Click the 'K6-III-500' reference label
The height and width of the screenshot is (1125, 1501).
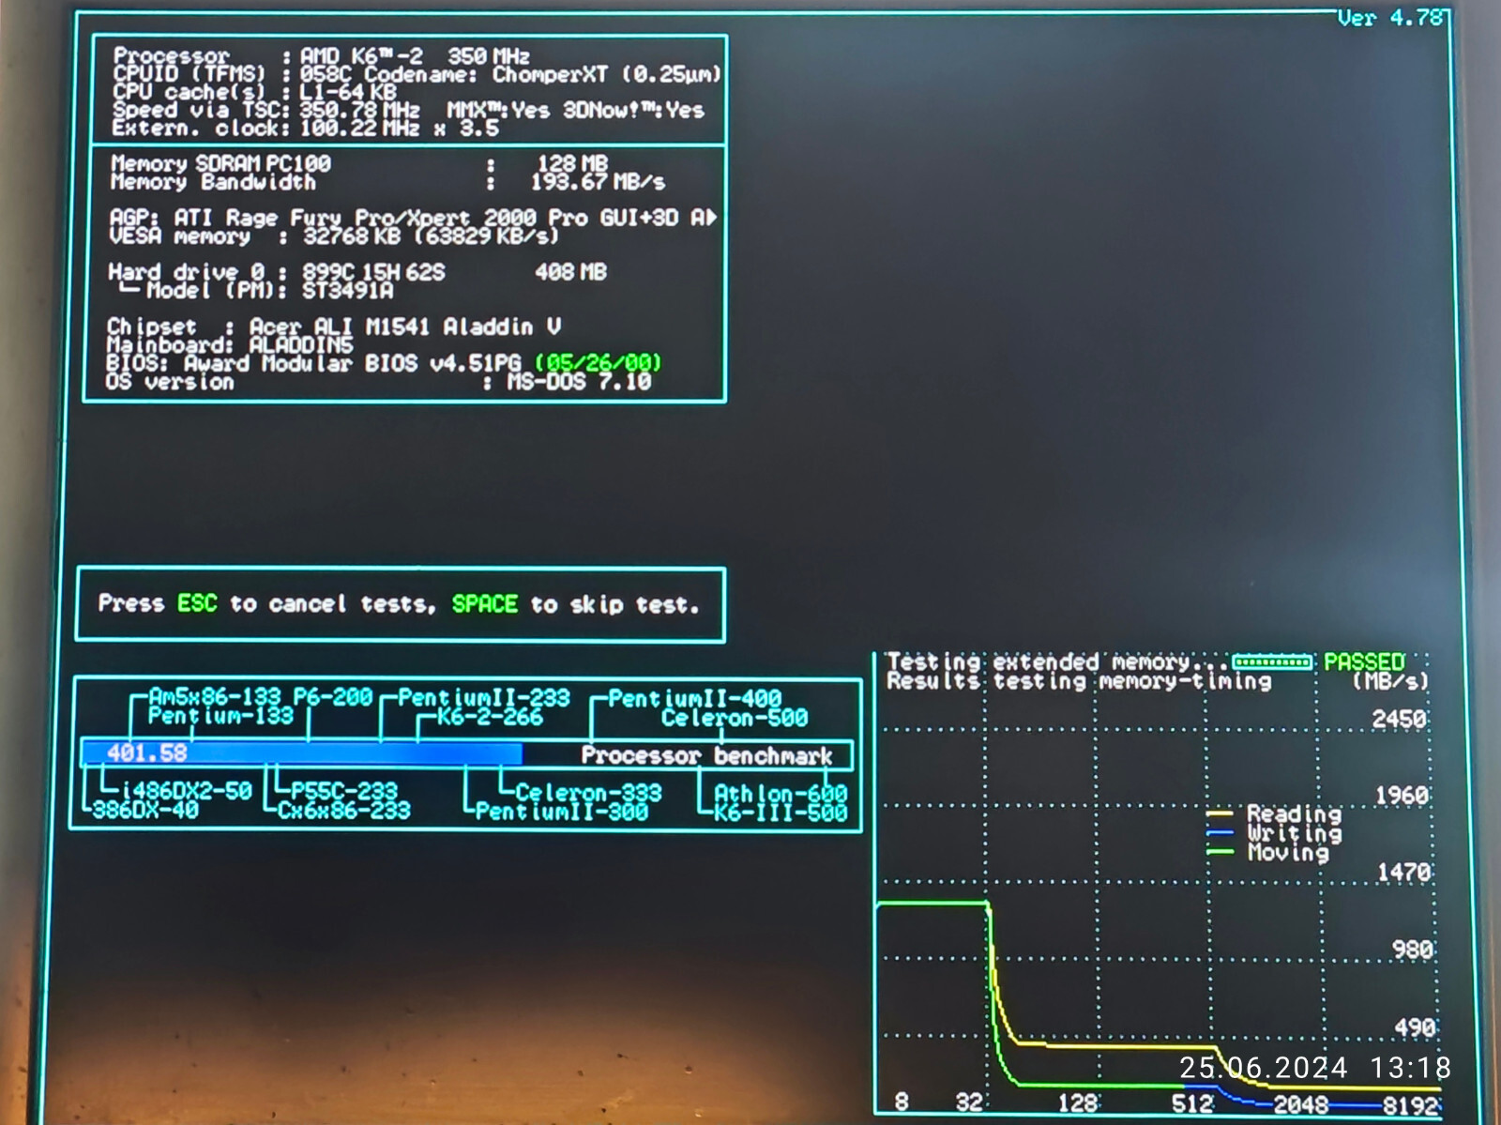(781, 813)
